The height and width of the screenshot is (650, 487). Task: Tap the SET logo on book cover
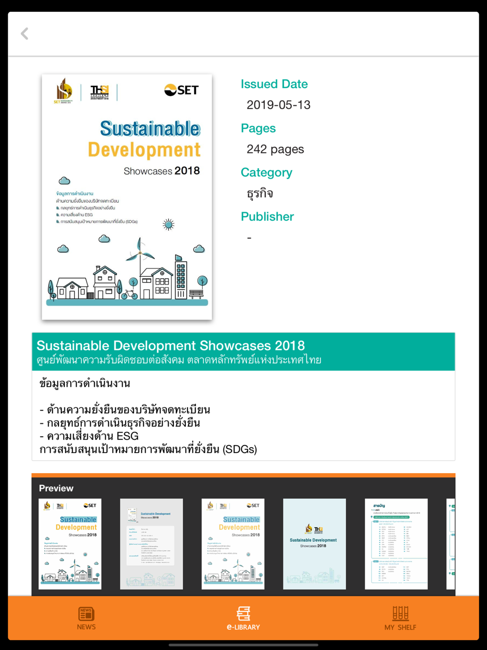[x=181, y=90]
